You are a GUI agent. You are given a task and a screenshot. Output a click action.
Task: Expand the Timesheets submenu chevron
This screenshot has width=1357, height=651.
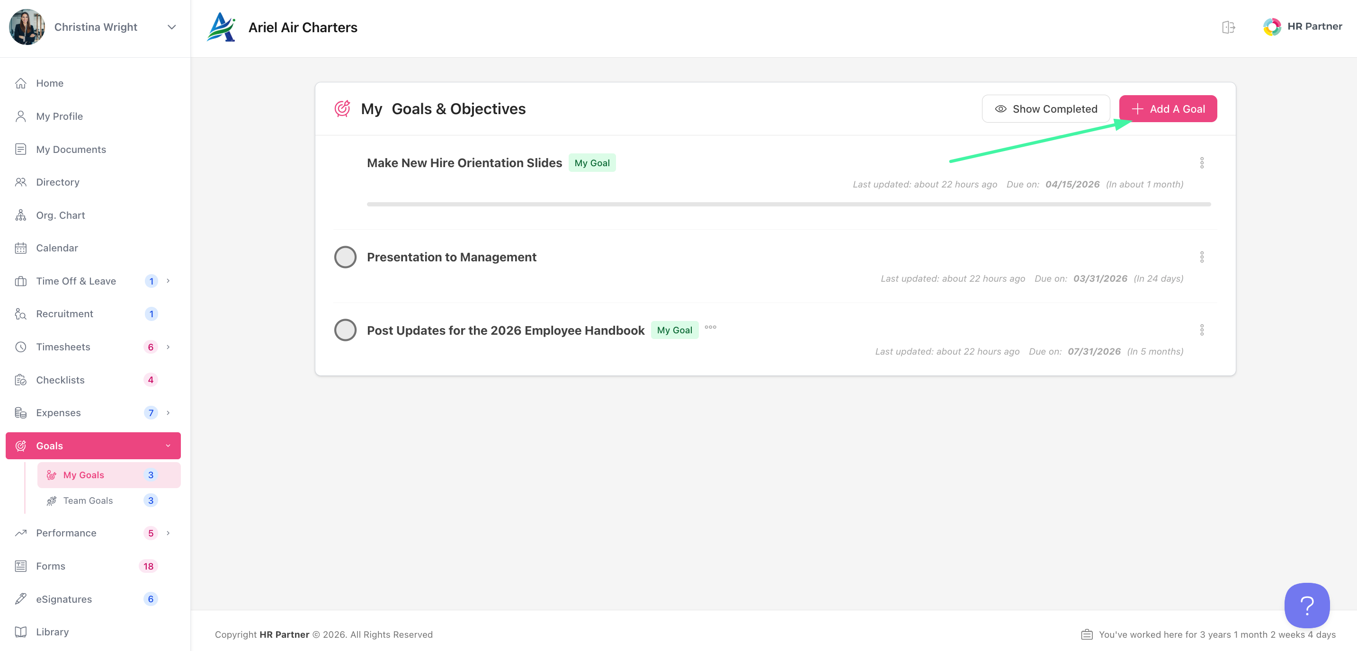(x=168, y=347)
